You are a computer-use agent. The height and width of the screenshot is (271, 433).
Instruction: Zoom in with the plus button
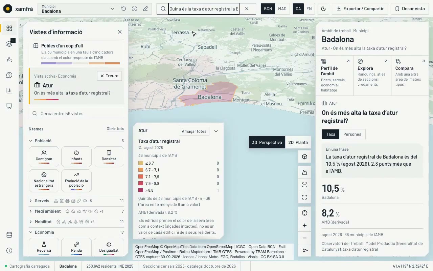(304, 226)
